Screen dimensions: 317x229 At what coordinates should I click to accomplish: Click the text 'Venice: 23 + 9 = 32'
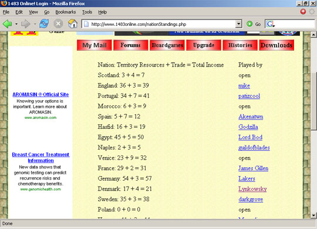[122, 158]
